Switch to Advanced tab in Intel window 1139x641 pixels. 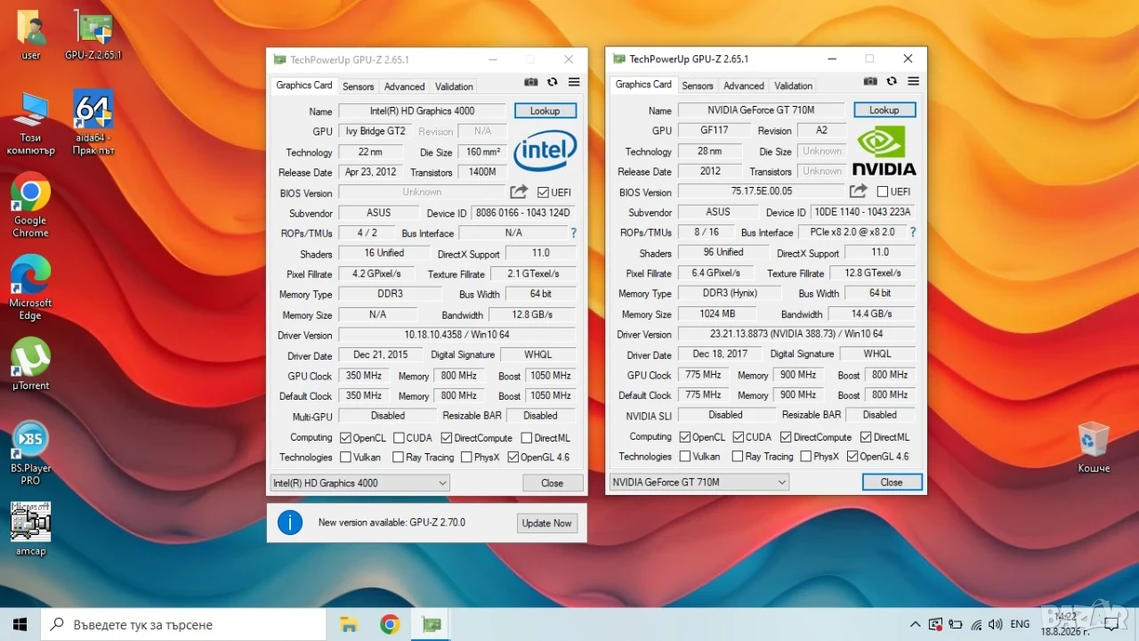click(x=404, y=86)
